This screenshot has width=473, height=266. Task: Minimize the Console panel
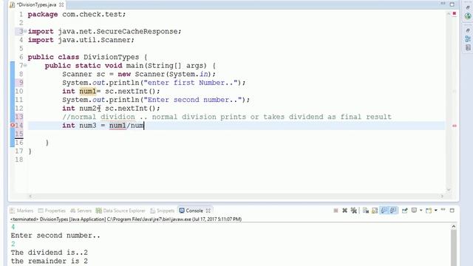[443, 210]
